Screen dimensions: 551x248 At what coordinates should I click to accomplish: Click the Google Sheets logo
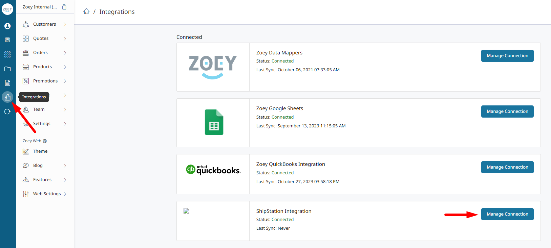214,122
